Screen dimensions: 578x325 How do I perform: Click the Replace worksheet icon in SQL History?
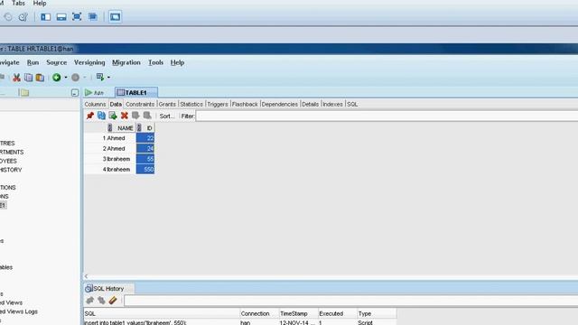101,301
